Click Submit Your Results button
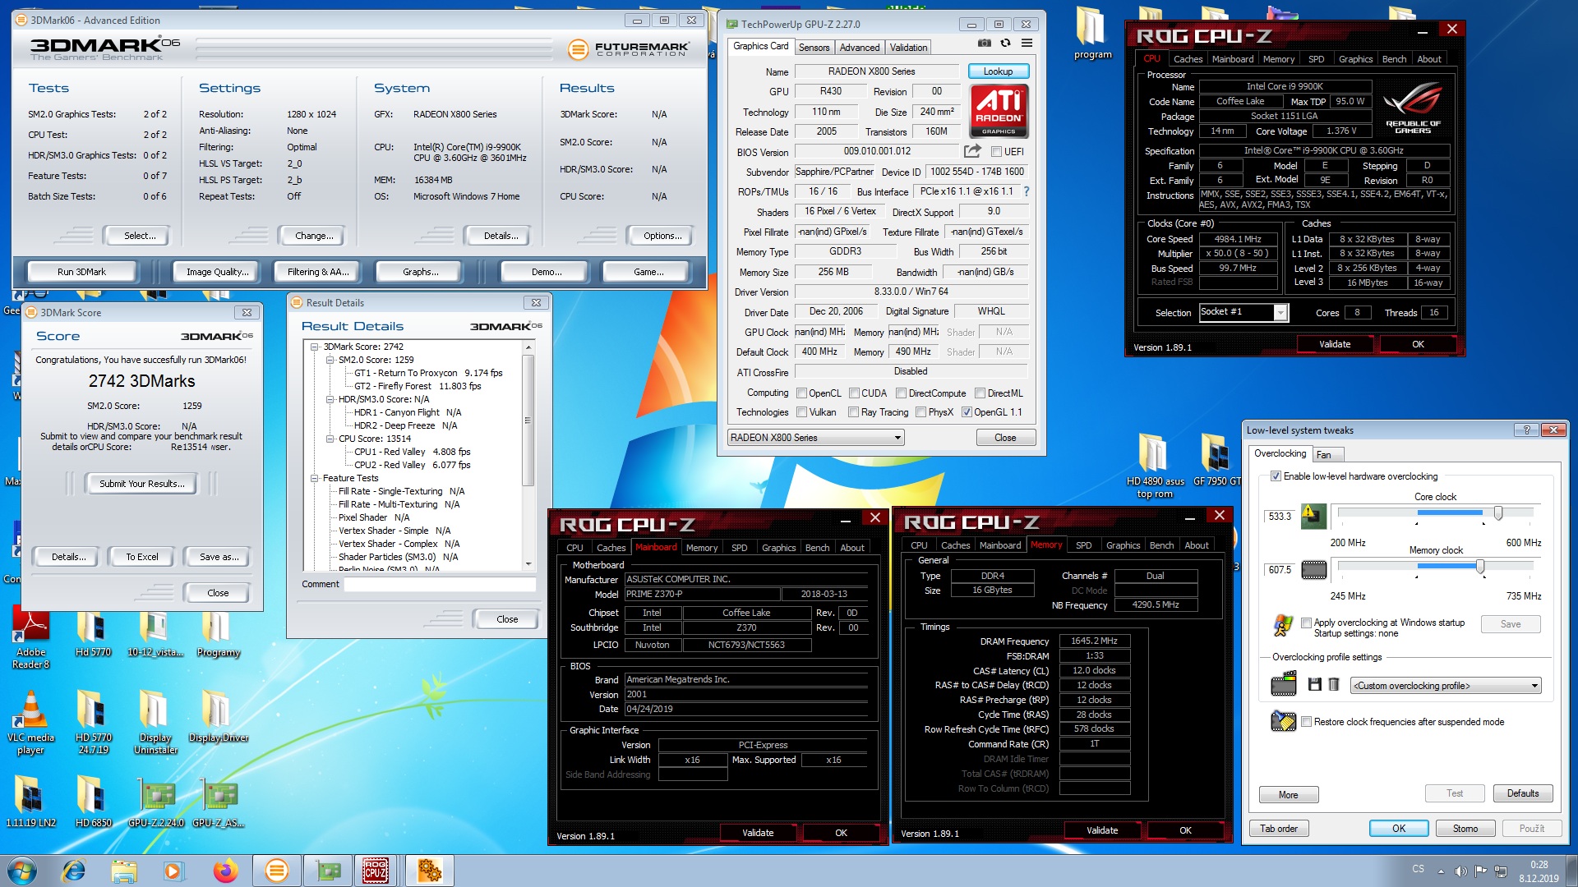 pyautogui.click(x=141, y=484)
